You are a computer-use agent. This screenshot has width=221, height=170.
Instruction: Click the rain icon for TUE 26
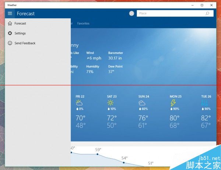click(x=204, y=103)
